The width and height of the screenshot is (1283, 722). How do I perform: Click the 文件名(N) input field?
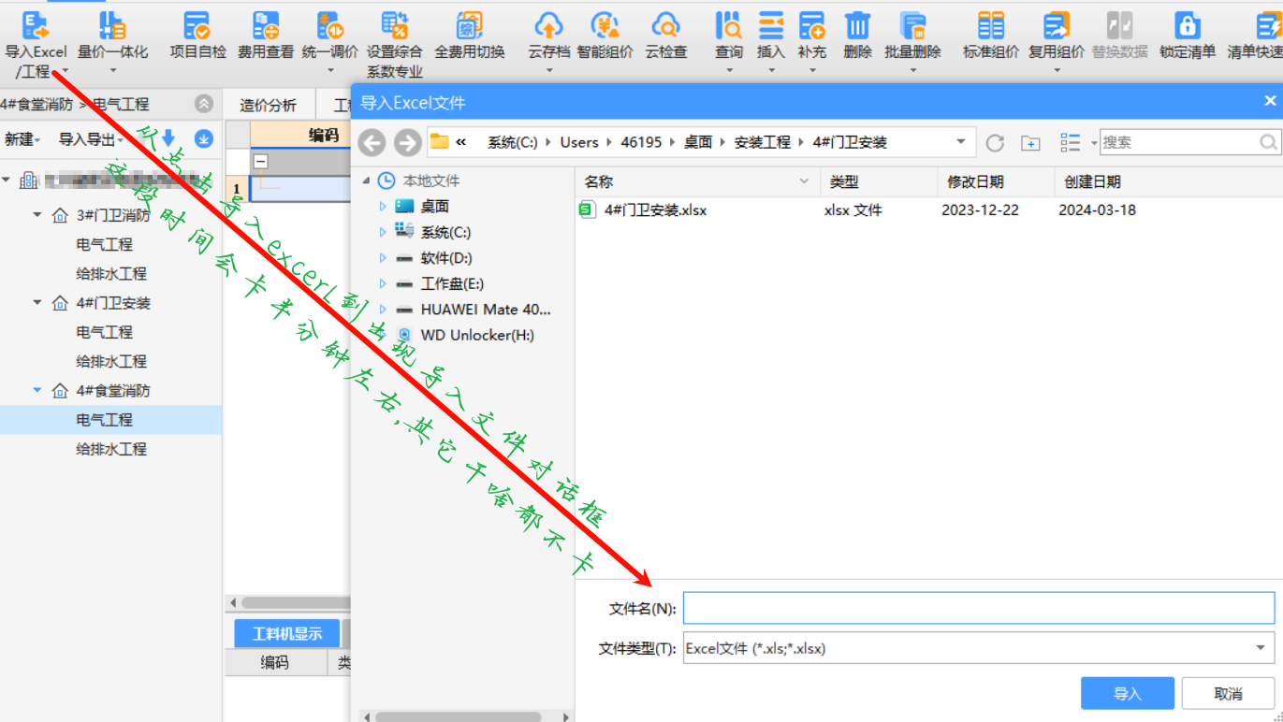coord(979,608)
